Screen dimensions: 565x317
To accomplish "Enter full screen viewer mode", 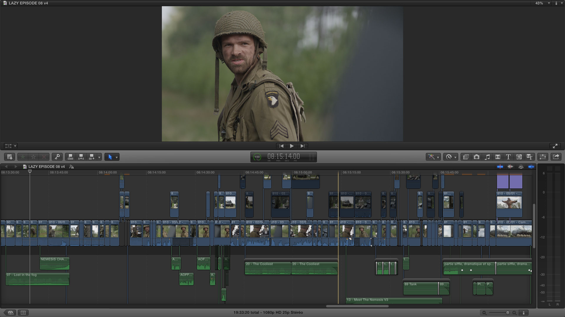I will (x=555, y=146).
